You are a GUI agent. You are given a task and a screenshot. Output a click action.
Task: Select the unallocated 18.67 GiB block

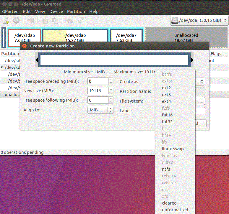pos(186,35)
